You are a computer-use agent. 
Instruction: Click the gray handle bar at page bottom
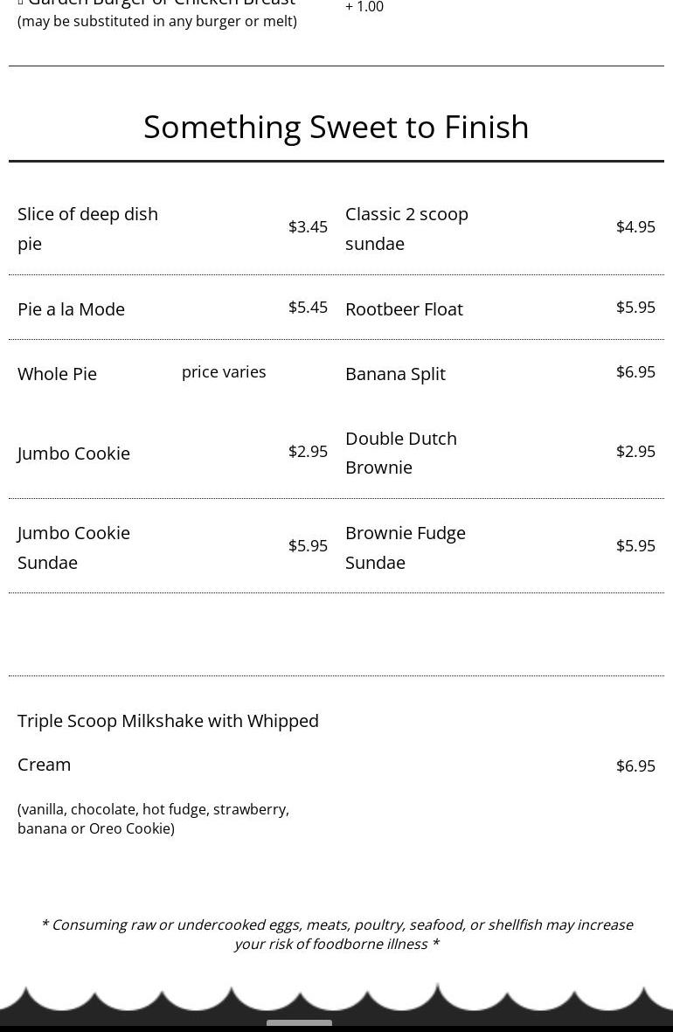coord(299,1024)
